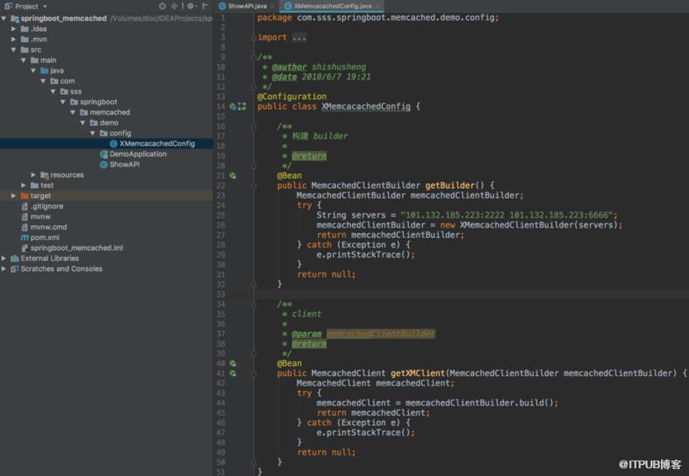689x476 pixels.
Task: Click the getBuilder method name in editor
Action: tap(450, 185)
